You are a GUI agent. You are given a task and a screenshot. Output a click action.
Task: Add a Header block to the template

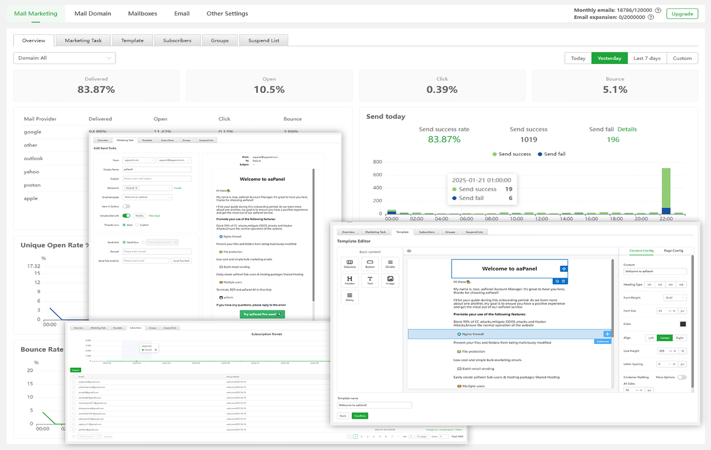coord(350,280)
